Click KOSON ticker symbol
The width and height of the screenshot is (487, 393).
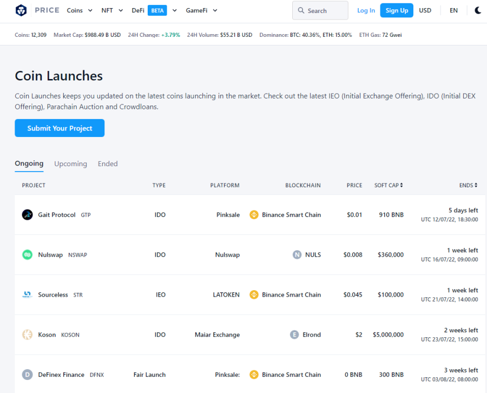pos(70,335)
